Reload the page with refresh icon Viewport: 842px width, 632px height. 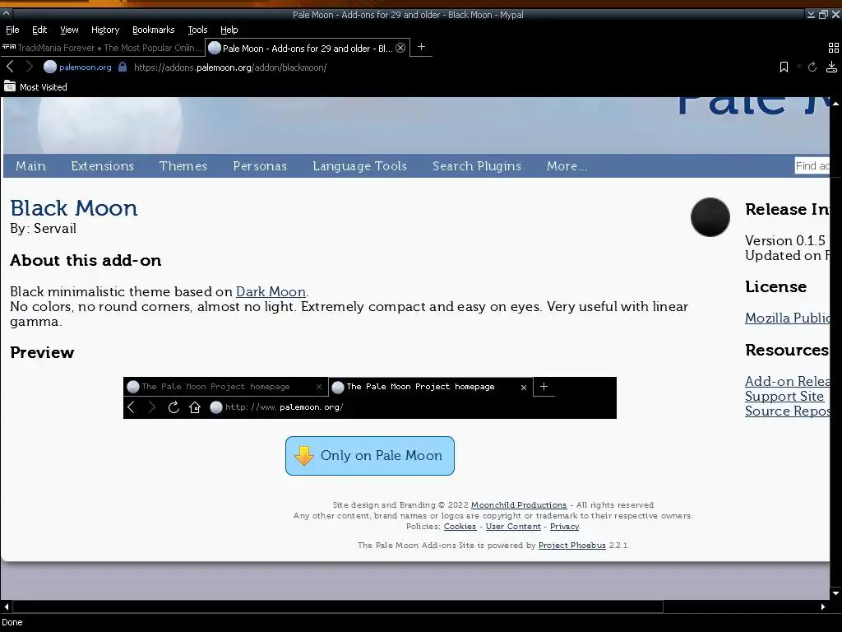point(812,67)
